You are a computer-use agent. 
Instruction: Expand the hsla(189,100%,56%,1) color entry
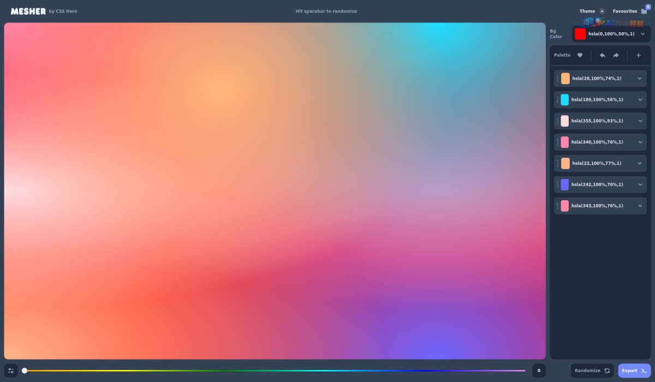pos(640,100)
